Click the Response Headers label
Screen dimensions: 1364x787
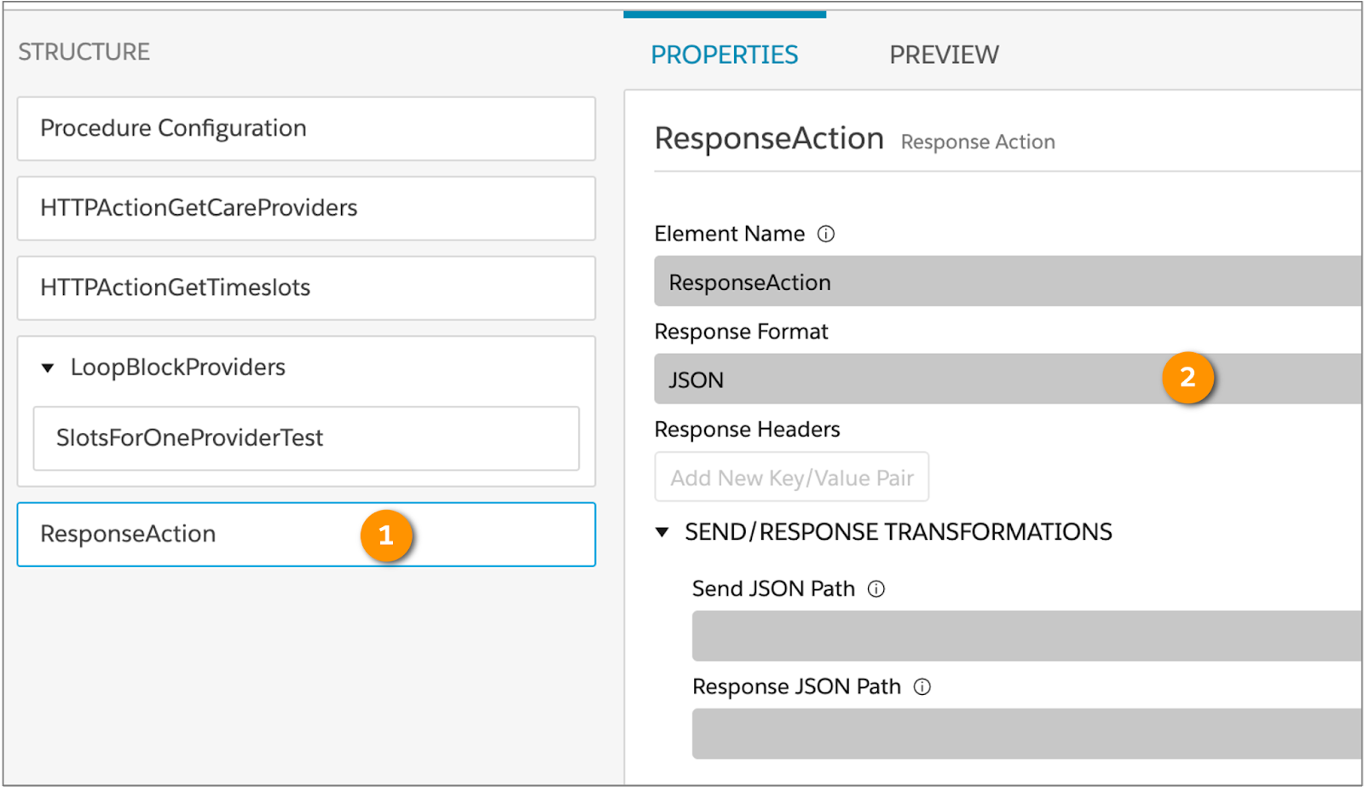[x=747, y=430]
